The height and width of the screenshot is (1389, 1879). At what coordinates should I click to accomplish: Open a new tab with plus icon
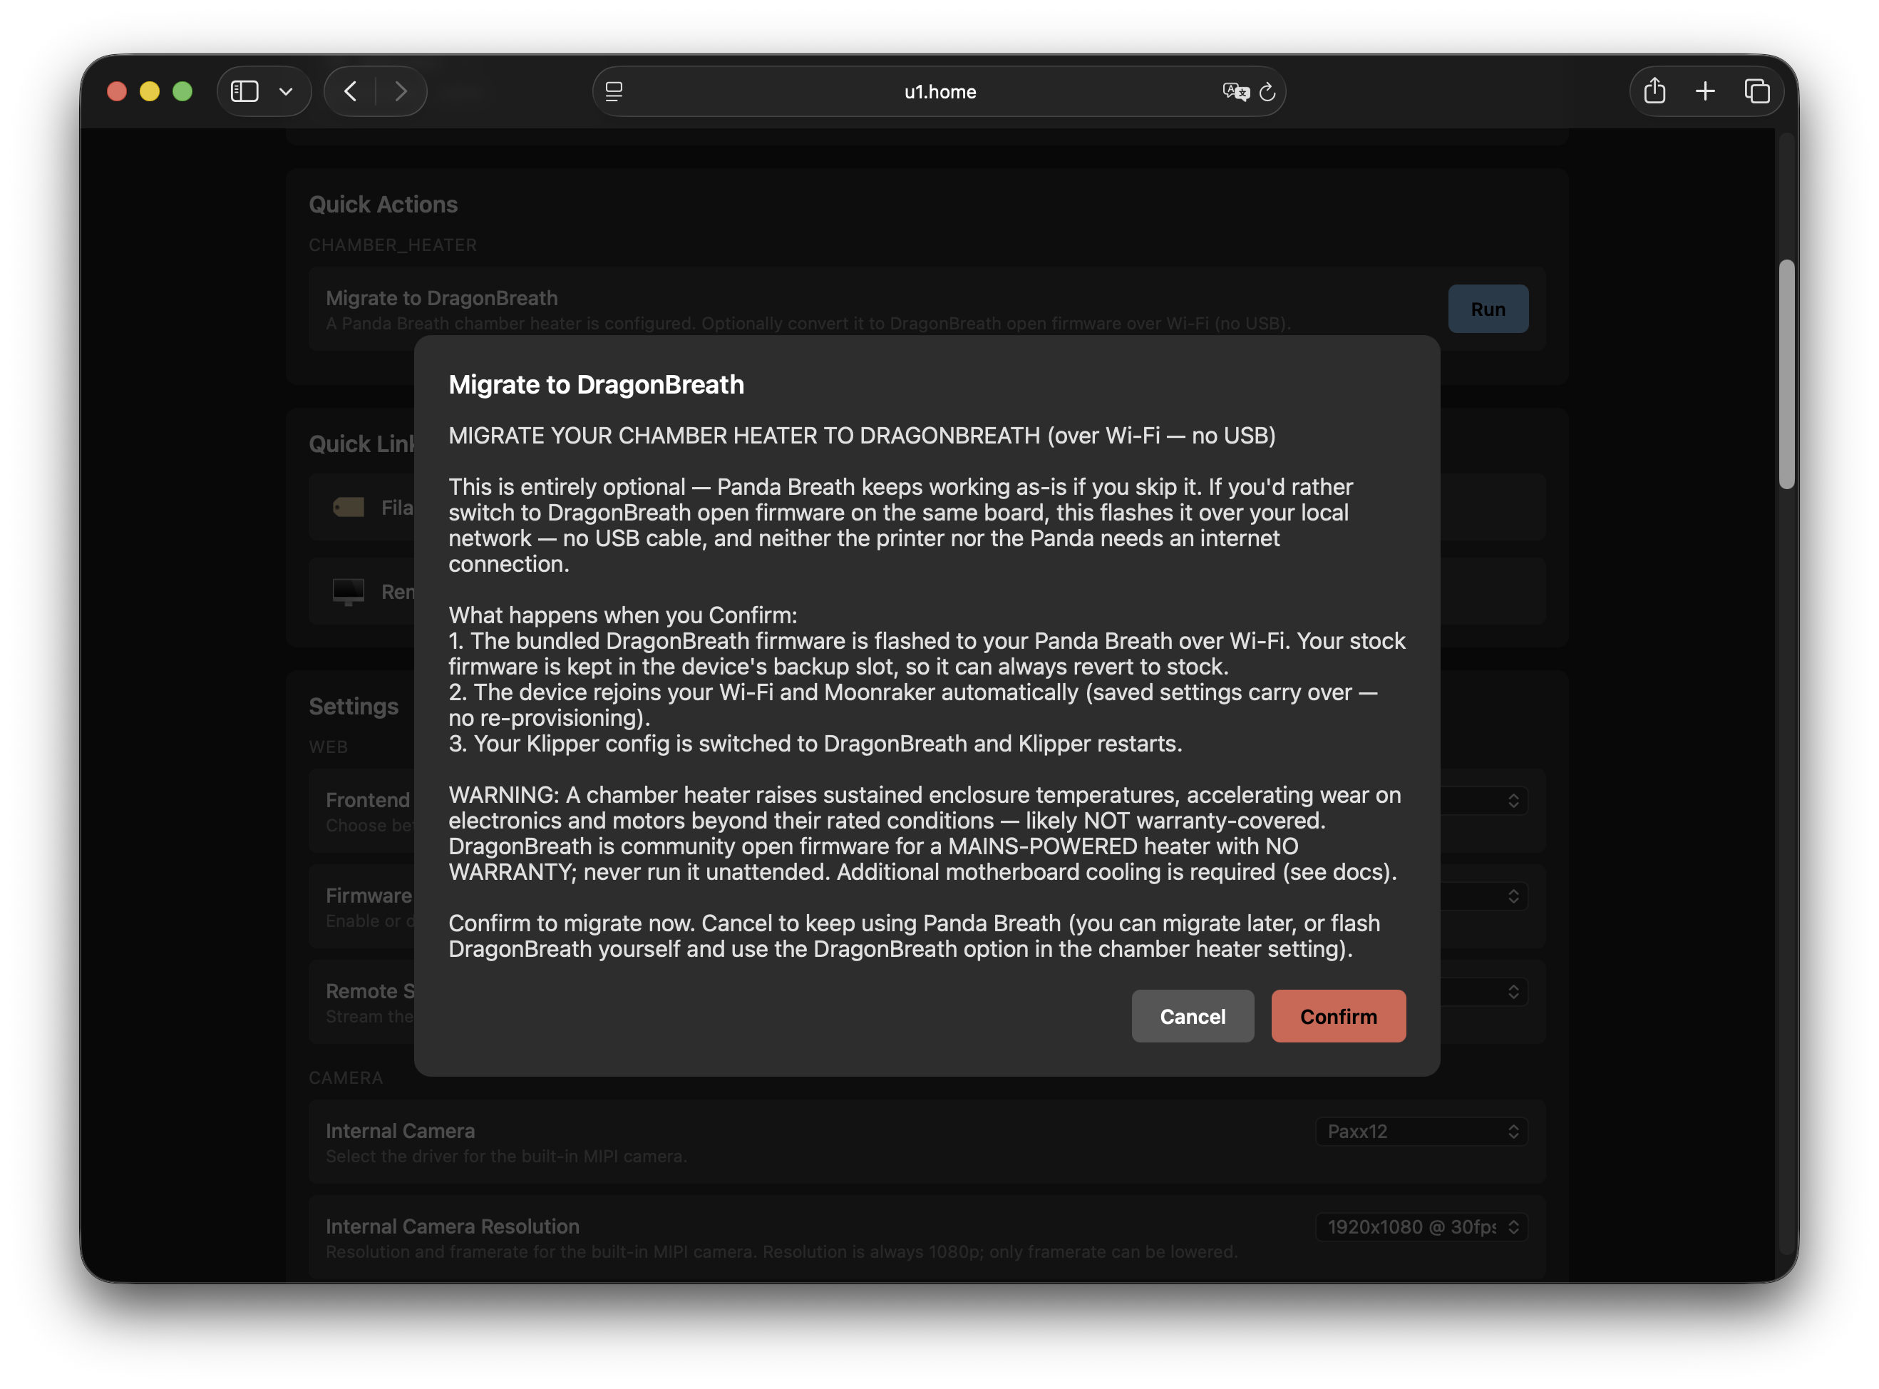click(x=1705, y=91)
